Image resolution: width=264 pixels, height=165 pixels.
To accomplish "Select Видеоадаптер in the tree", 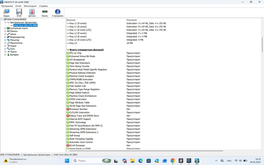I will click(x=17, y=37).
